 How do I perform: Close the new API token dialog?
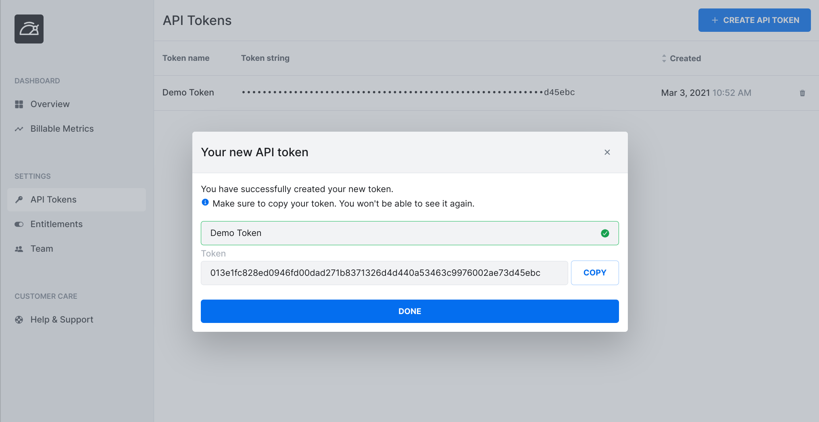point(607,152)
